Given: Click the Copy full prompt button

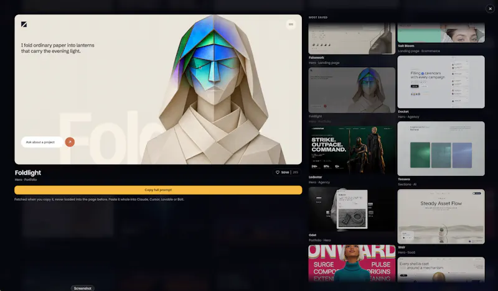Looking at the screenshot, I should tap(158, 190).
